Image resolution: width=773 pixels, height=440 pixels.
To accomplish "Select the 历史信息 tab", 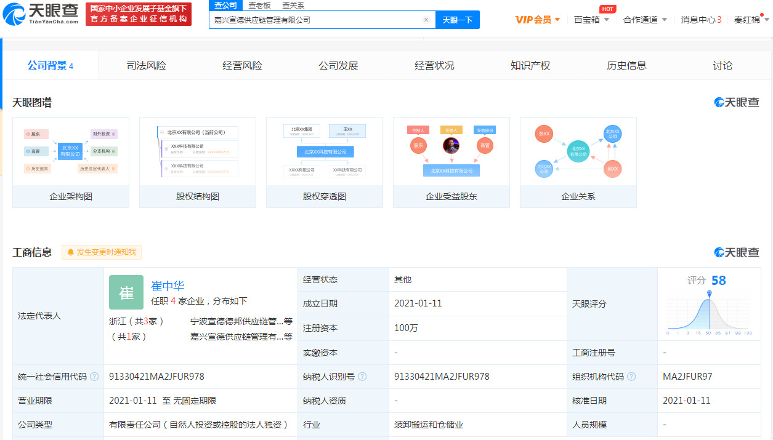I will pos(626,65).
